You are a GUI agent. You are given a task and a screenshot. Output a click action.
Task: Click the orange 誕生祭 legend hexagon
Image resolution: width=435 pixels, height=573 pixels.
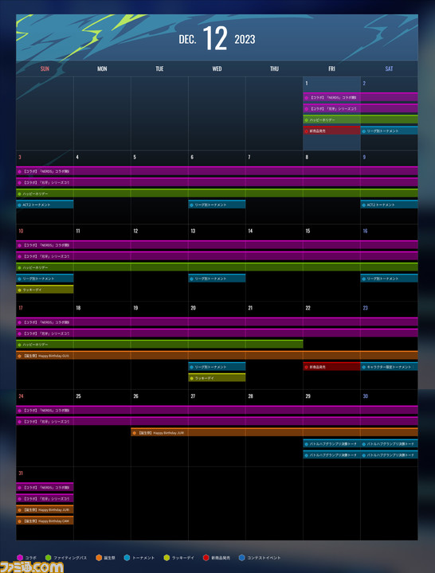(x=99, y=558)
